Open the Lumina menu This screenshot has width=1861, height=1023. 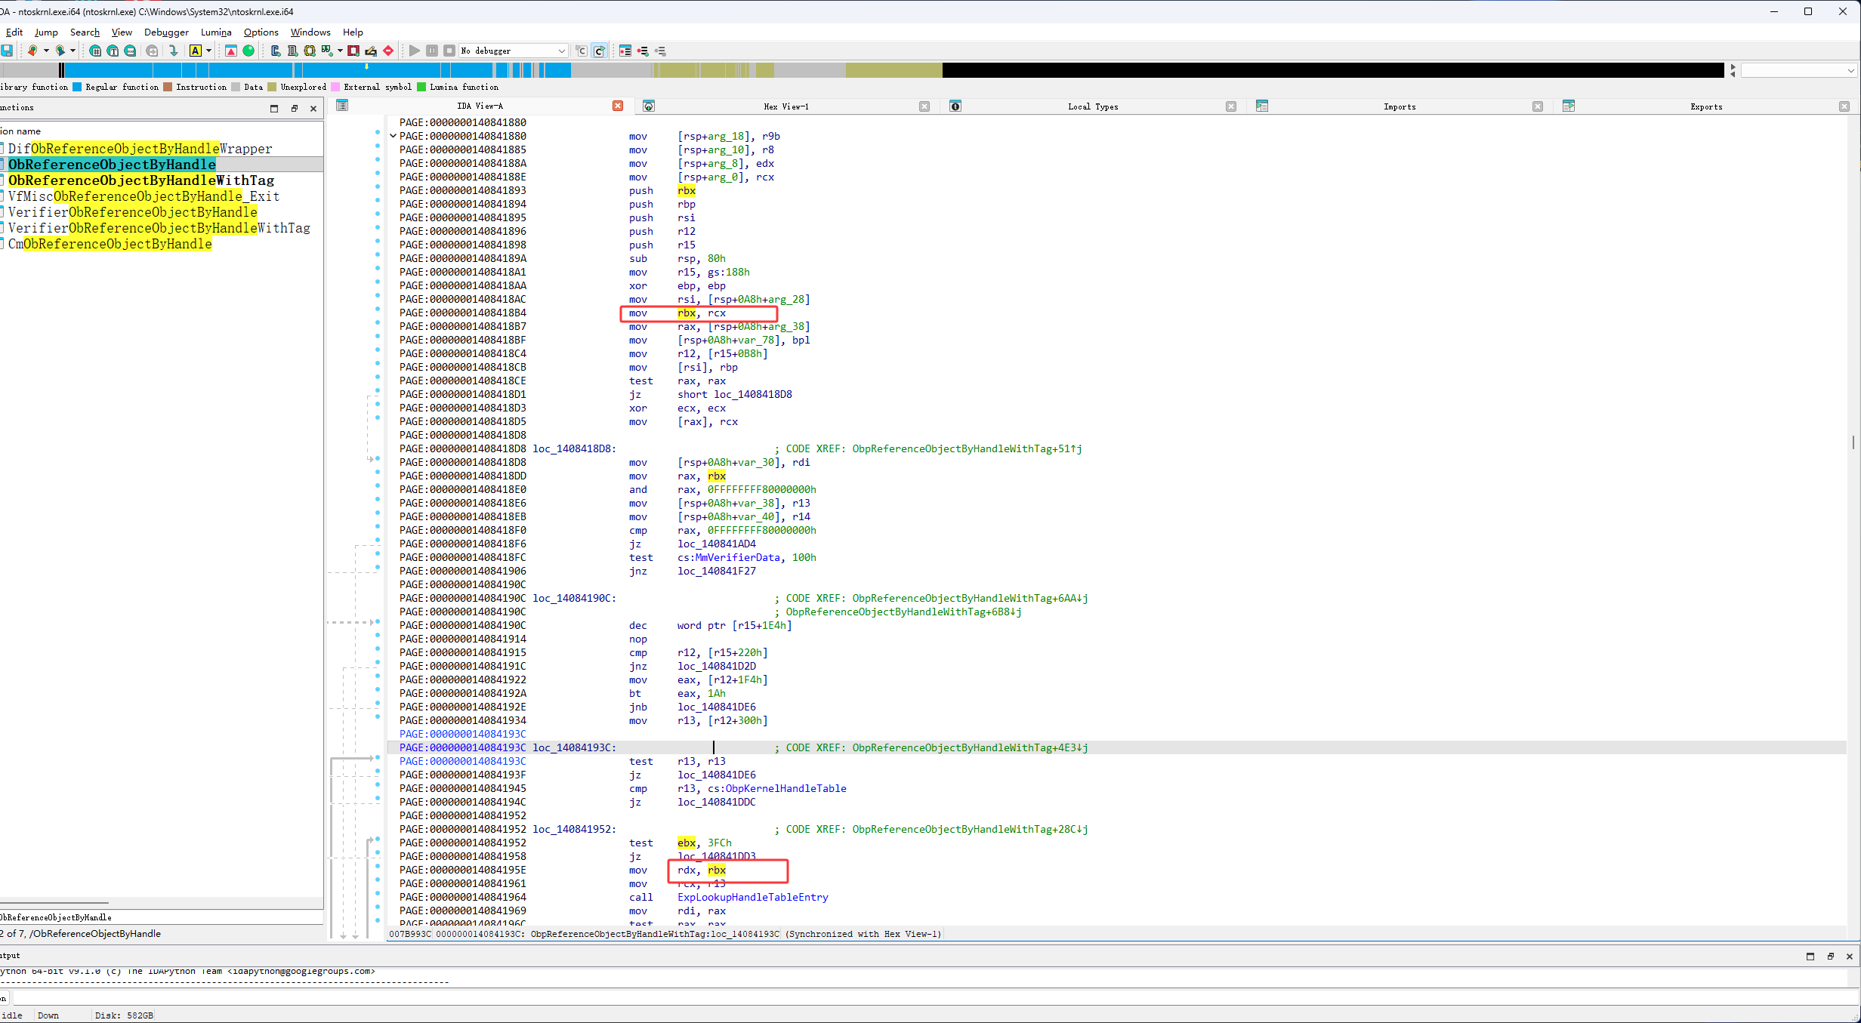coord(216,32)
